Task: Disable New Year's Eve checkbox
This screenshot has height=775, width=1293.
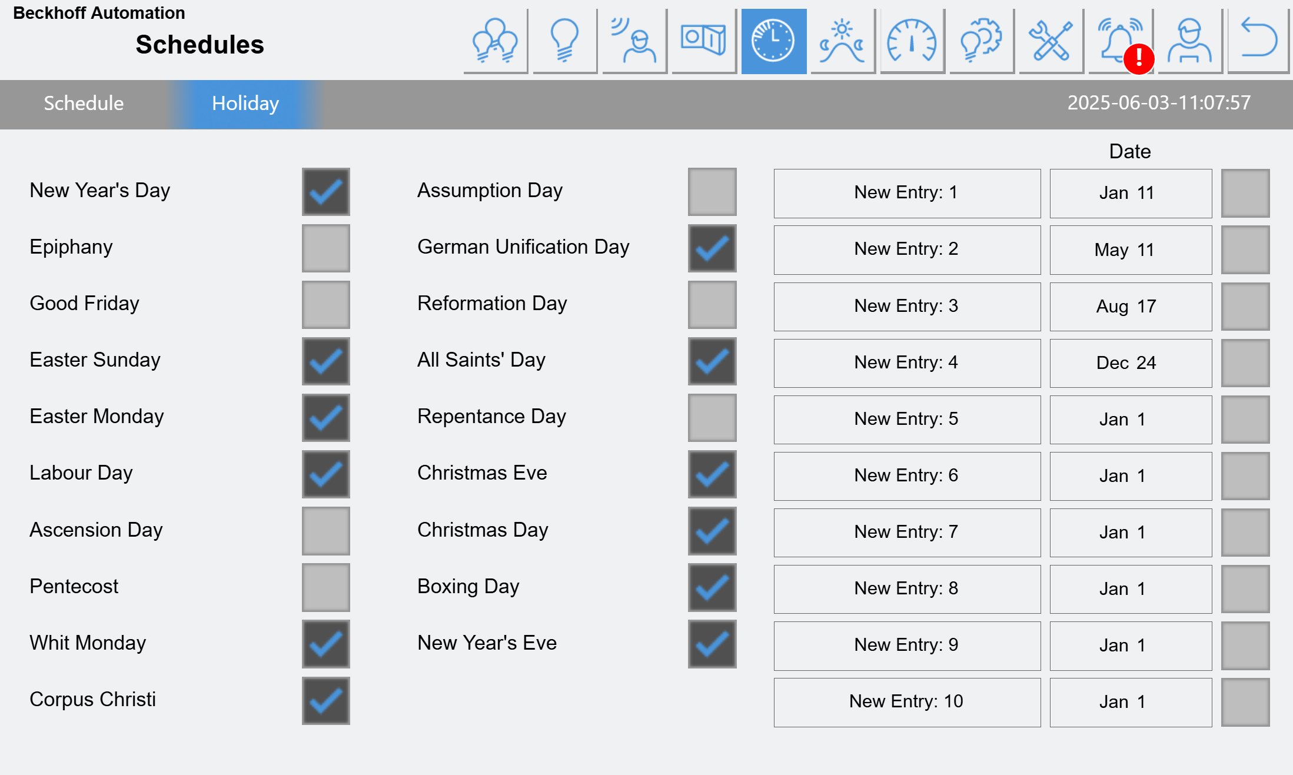Action: point(712,644)
